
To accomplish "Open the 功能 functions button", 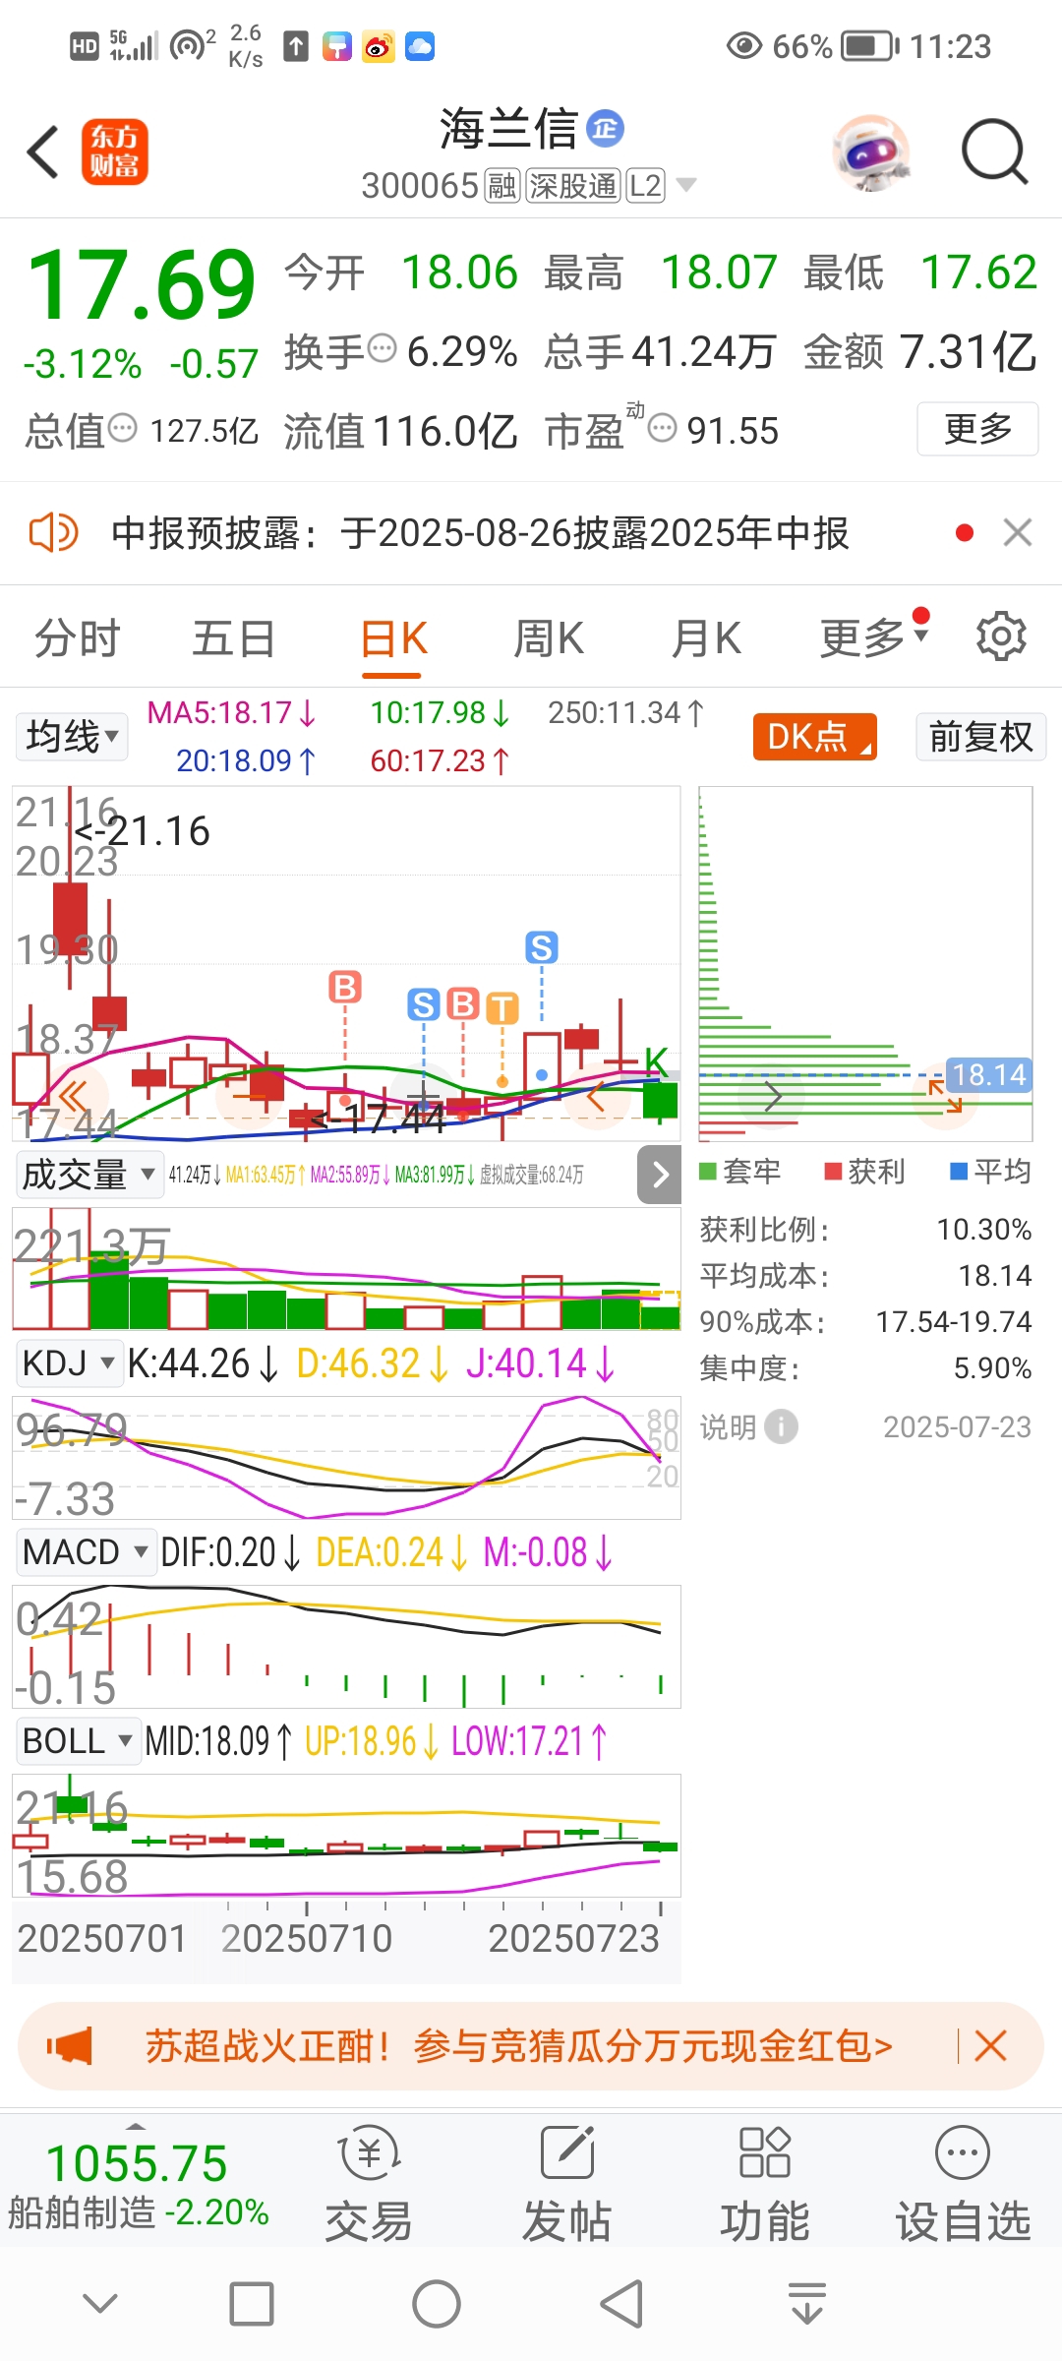I will tap(764, 2184).
